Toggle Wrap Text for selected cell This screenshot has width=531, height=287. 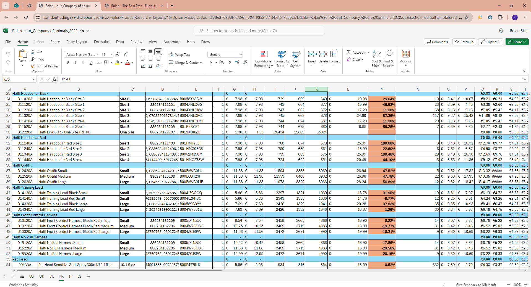[180, 55]
